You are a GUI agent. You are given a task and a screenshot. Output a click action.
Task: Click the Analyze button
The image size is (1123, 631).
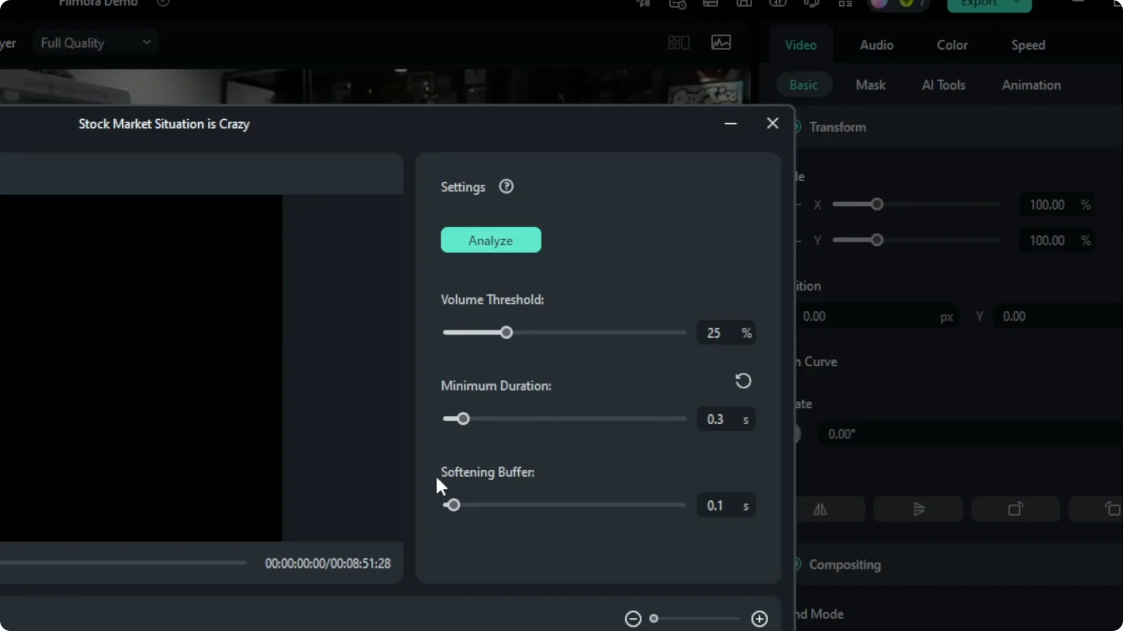pyautogui.click(x=491, y=240)
